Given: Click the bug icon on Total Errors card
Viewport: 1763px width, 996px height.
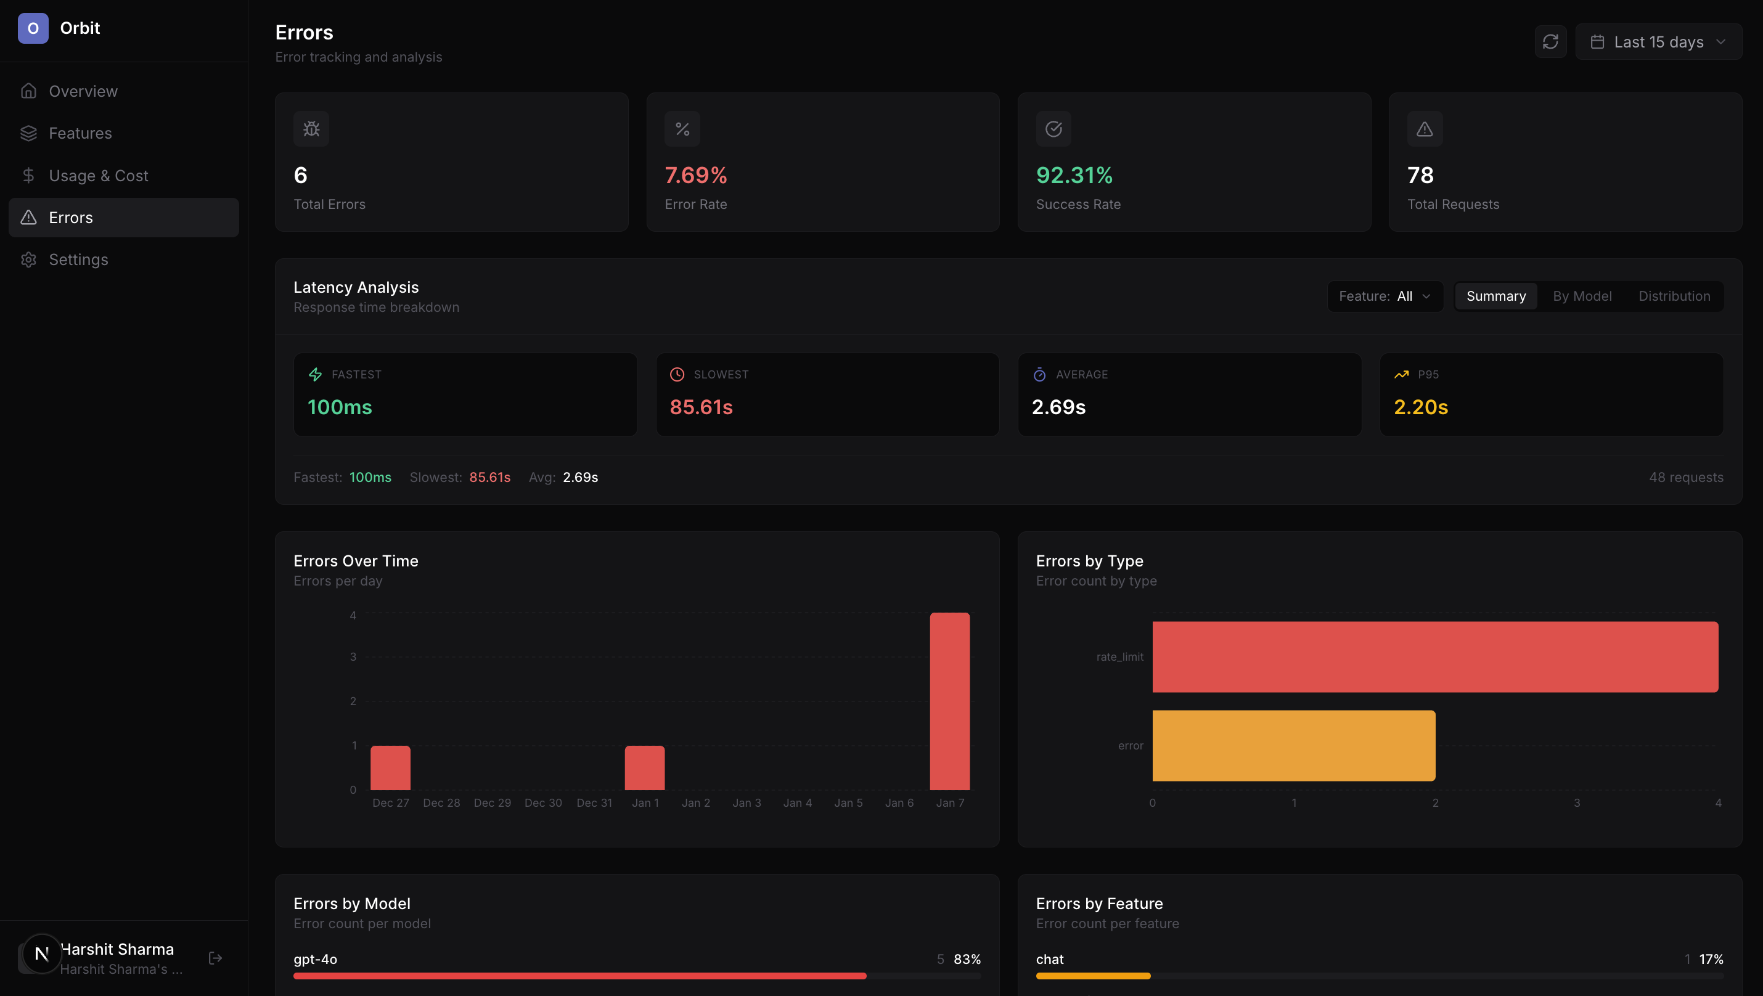Looking at the screenshot, I should [311, 129].
